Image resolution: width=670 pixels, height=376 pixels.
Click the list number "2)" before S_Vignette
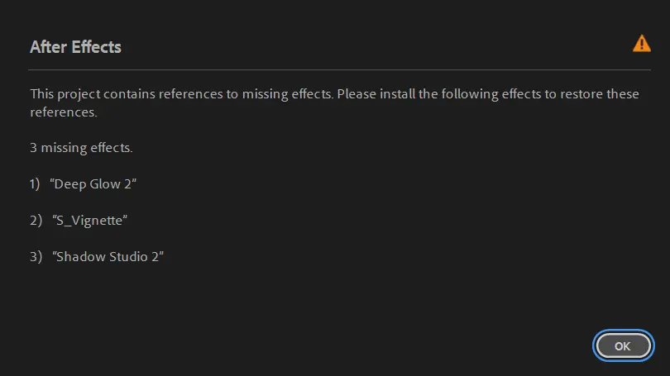point(35,221)
